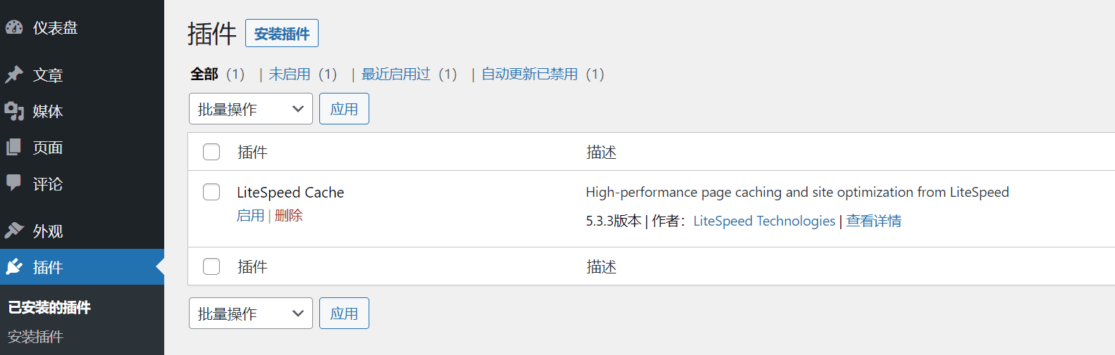The width and height of the screenshot is (1115, 355).
Task: Open the top 批量操作 dropdown
Action: [251, 109]
